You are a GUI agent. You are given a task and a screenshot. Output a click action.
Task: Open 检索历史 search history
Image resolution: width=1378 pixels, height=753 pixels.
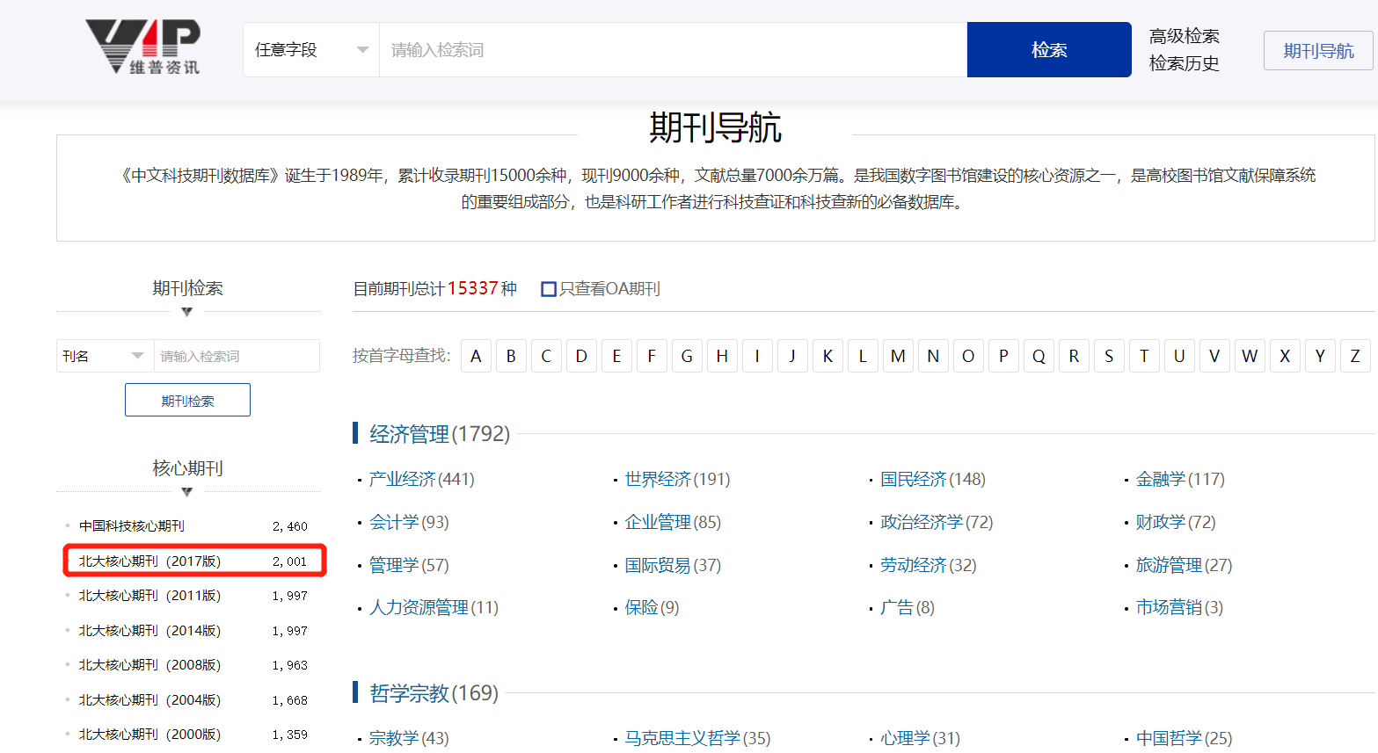coord(1184,63)
